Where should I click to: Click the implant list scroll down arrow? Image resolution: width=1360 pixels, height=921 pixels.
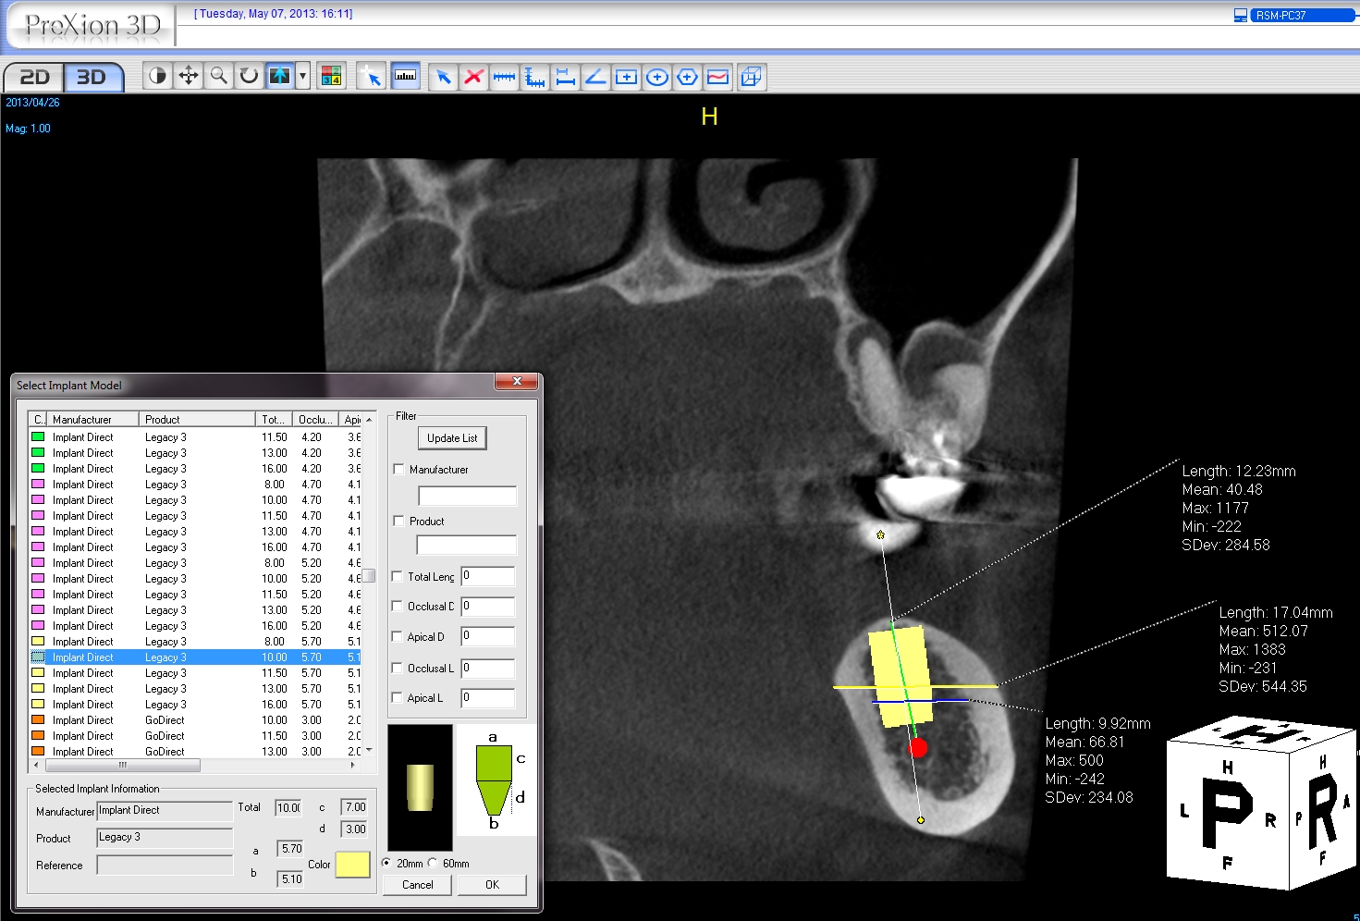[369, 750]
